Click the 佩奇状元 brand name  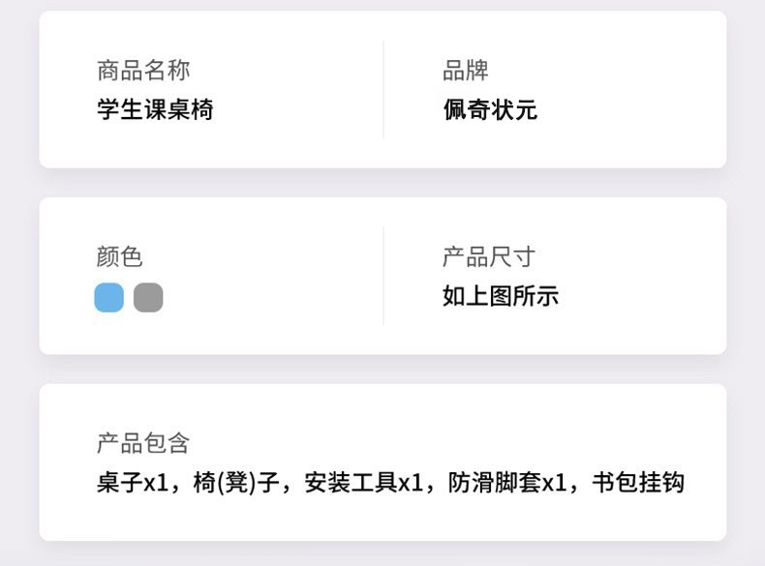pos(490,109)
